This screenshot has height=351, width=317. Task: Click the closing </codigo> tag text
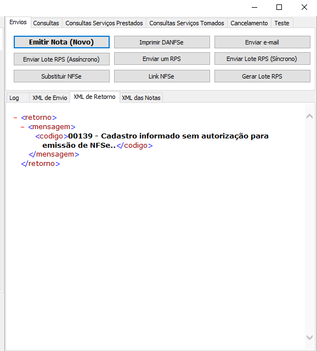point(134,146)
